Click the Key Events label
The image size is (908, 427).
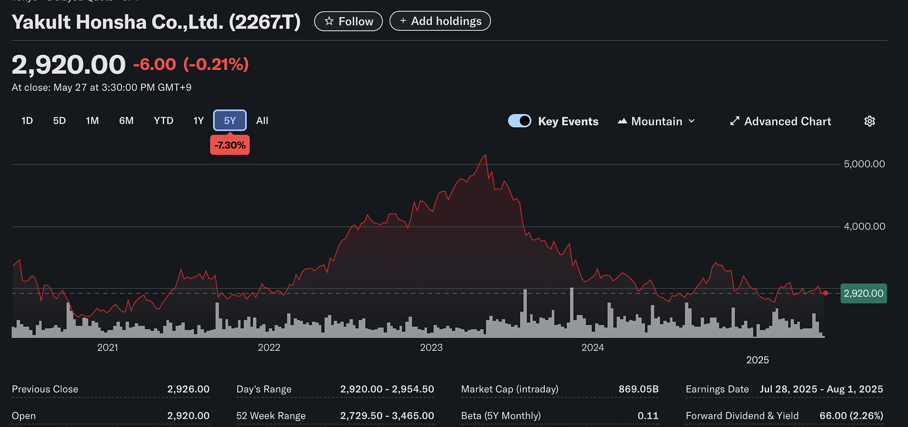click(x=568, y=122)
